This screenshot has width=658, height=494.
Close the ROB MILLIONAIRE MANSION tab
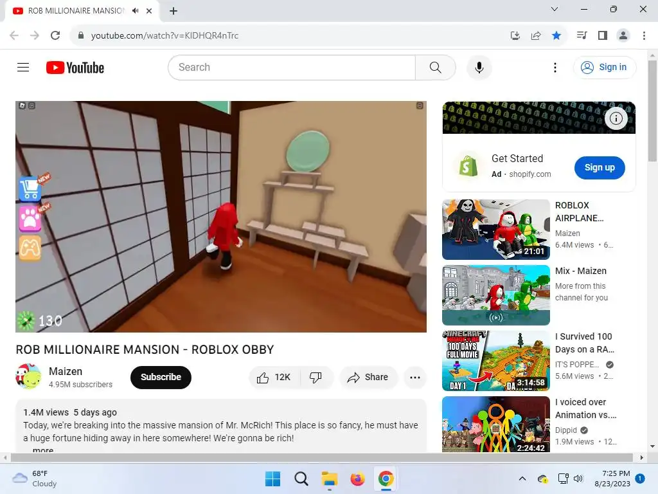click(149, 11)
